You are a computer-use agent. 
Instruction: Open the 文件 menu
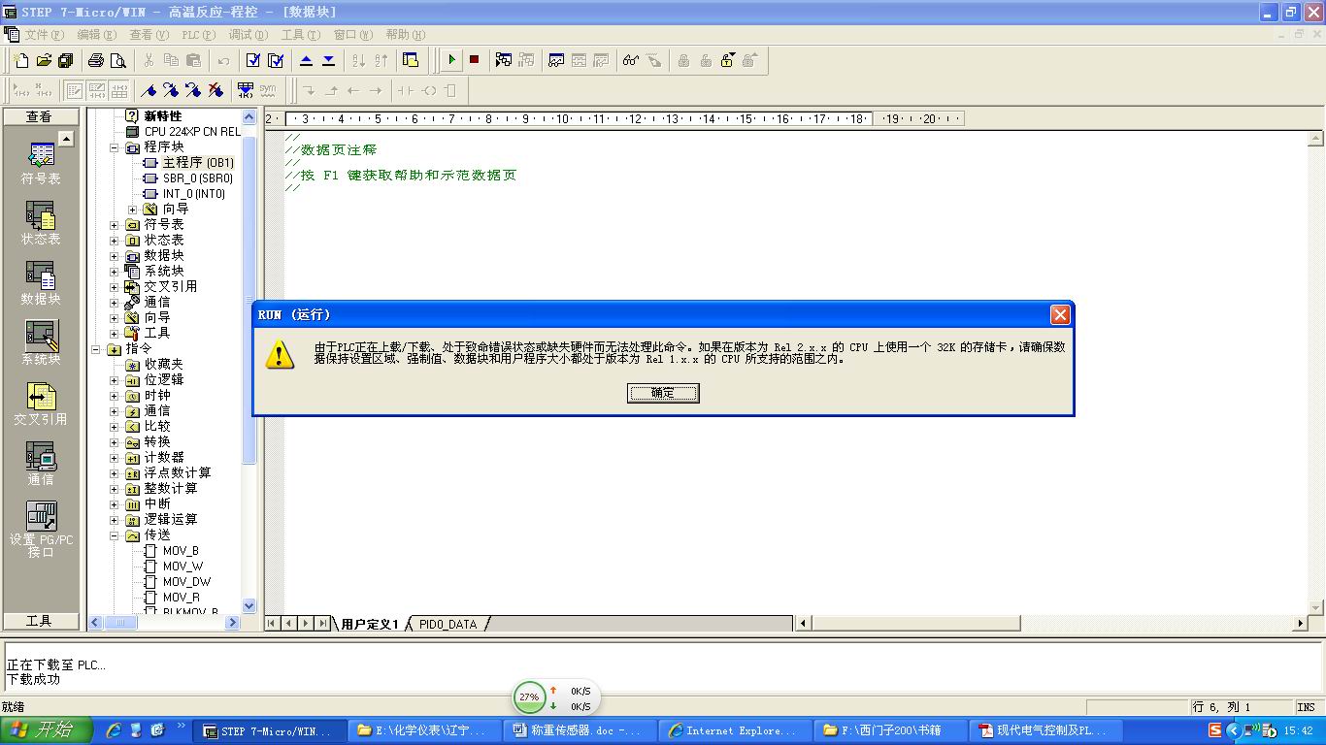[44, 35]
